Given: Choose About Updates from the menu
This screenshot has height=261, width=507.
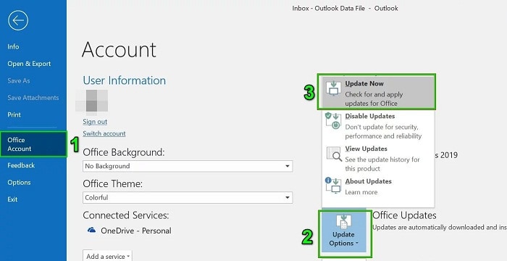Looking at the screenshot, I should pos(378,186).
